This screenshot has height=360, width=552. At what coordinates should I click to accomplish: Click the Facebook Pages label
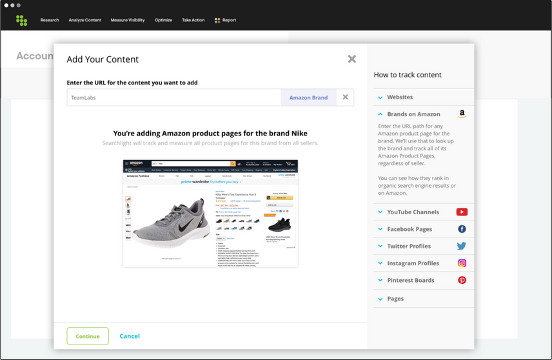[x=409, y=229]
